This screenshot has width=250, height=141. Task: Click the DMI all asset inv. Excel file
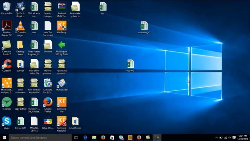[x=34, y=9]
